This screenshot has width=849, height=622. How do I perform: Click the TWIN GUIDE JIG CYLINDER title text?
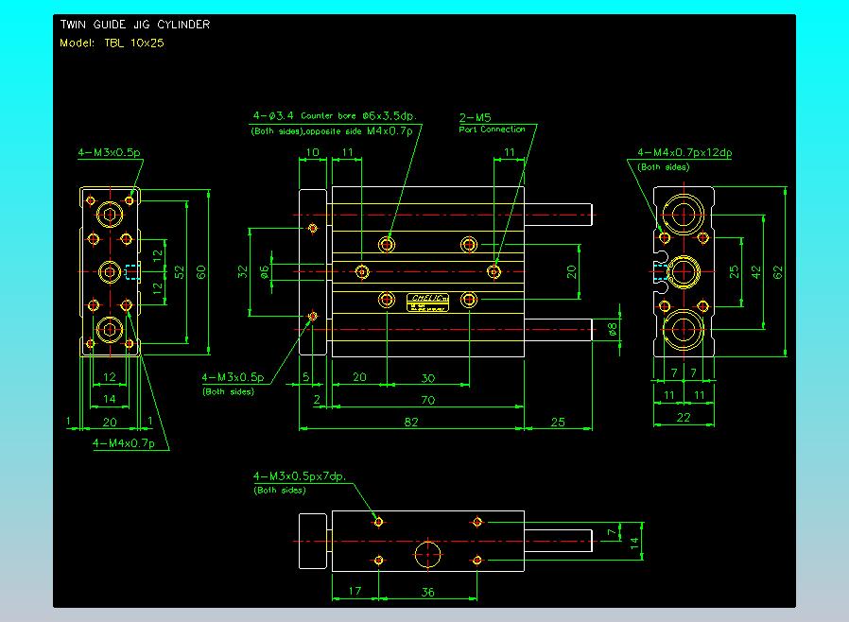pos(134,25)
